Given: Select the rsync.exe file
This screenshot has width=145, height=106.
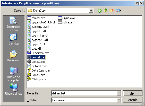Looking at the screenshot, I should click(66, 18).
